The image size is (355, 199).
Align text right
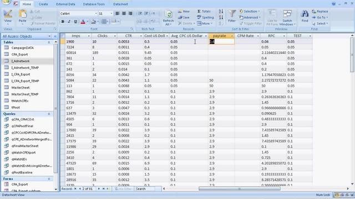tap(130, 13)
